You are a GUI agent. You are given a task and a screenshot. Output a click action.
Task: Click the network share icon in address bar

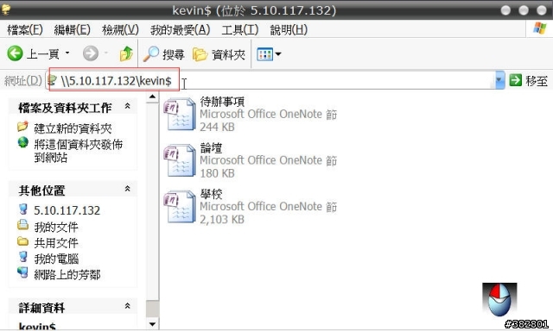click(52, 80)
